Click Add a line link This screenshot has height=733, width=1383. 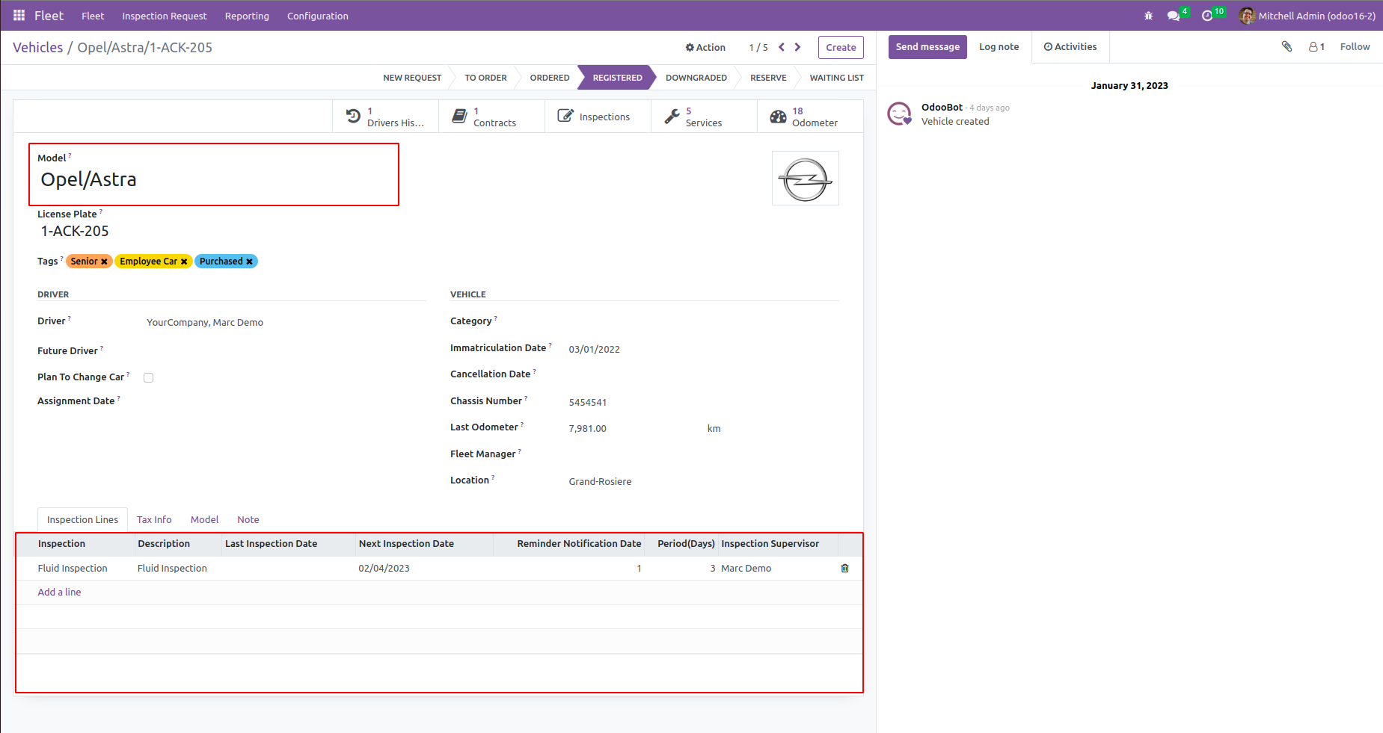point(59,593)
